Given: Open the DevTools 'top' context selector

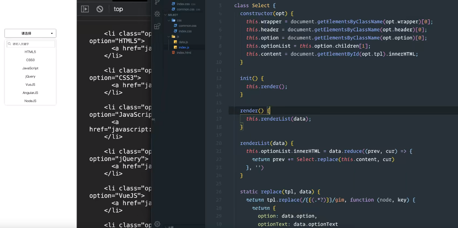Looking at the screenshot, I should click(118, 9).
